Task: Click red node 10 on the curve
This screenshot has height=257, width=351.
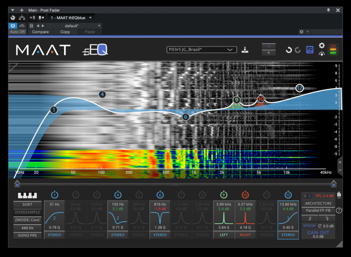Action: [x=261, y=99]
